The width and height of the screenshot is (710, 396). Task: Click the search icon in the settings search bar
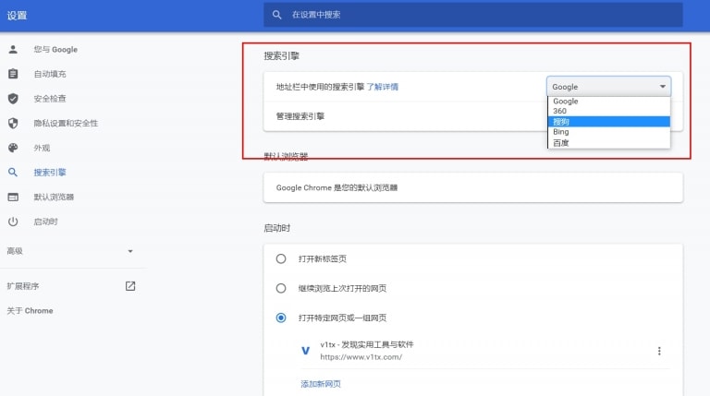pos(276,15)
